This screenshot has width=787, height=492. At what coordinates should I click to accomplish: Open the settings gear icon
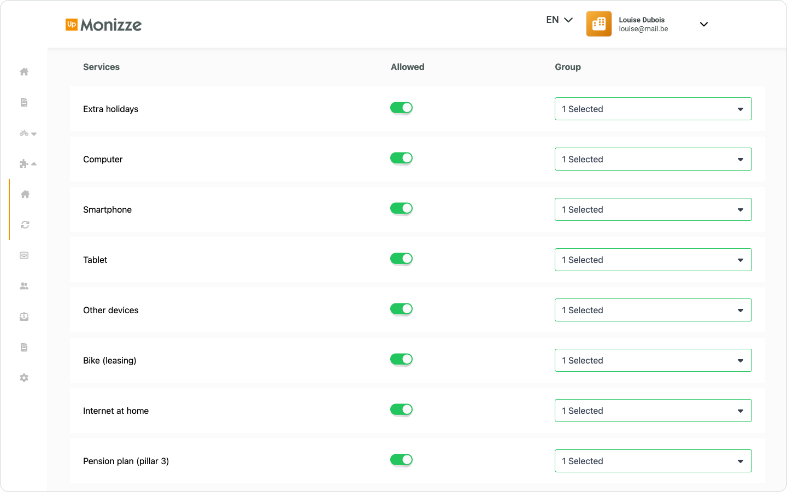click(x=24, y=378)
